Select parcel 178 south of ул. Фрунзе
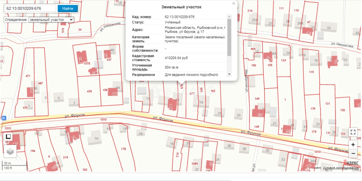Viewport: 362px width, 181px height. pos(124,149)
